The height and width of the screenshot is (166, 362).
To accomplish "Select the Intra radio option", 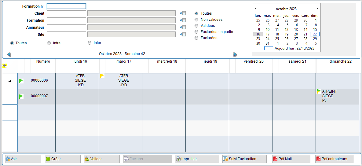I will click(x=49, y=43).
